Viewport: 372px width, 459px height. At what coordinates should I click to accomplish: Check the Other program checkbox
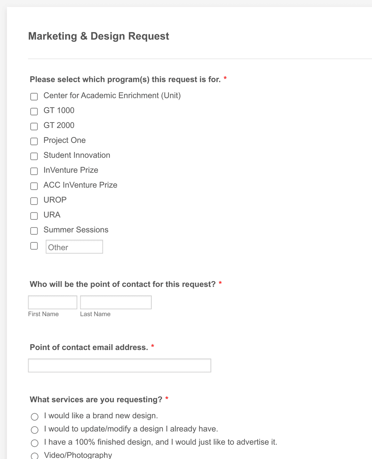tap(34, 246)
